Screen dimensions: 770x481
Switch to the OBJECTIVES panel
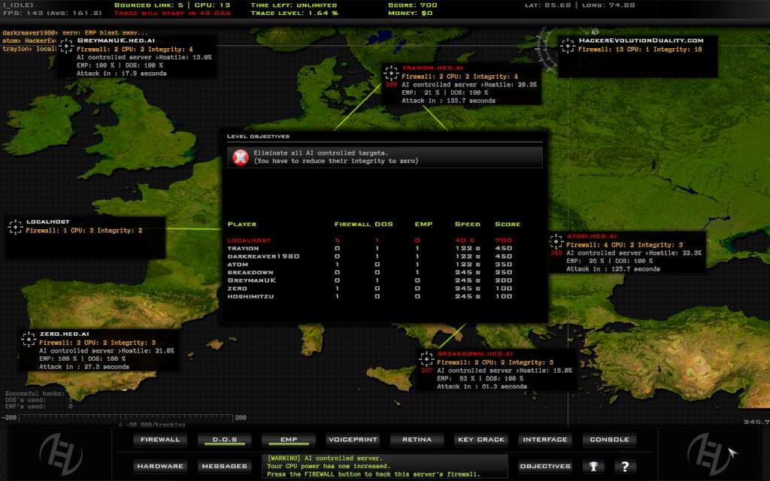544,466
